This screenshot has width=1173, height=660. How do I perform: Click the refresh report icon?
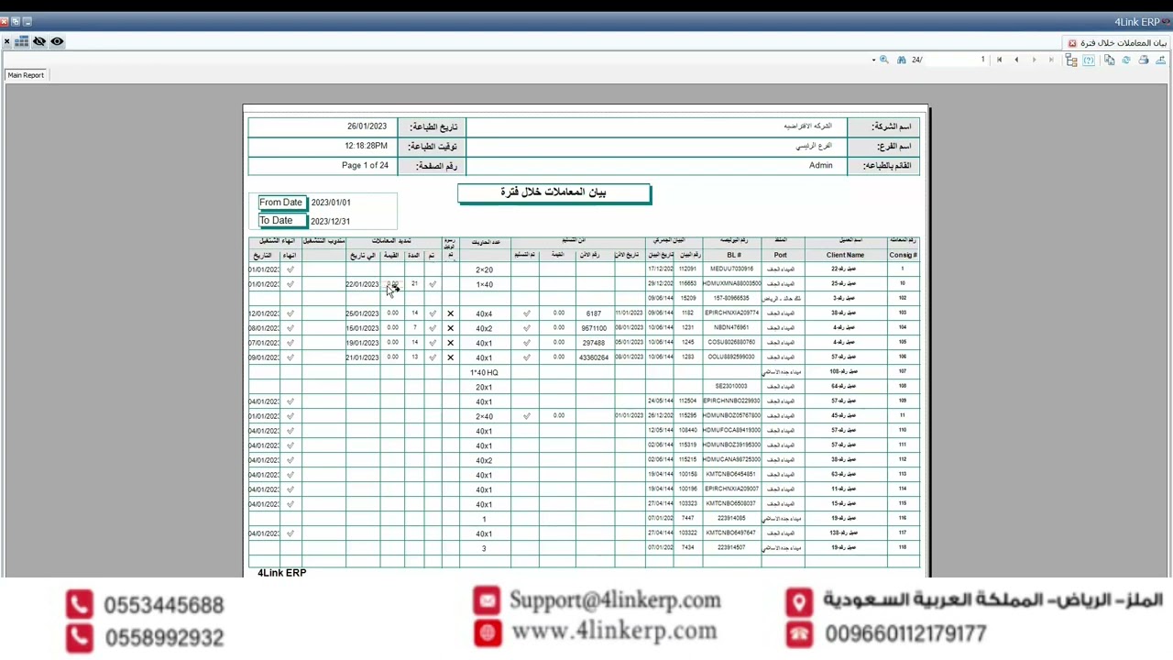click(x=1126, y=60)
